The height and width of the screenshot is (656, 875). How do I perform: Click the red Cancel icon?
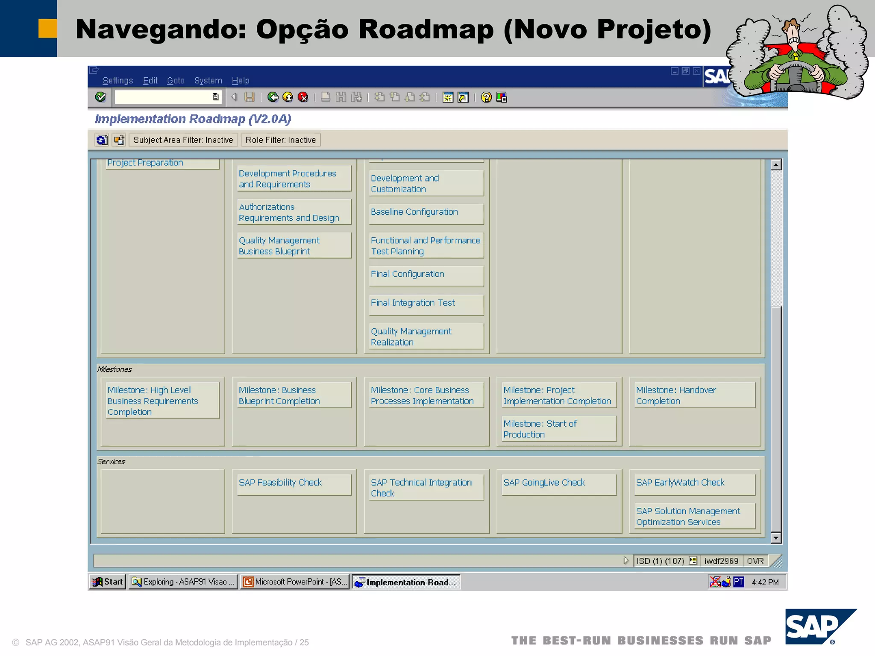(x=303, y=97)
